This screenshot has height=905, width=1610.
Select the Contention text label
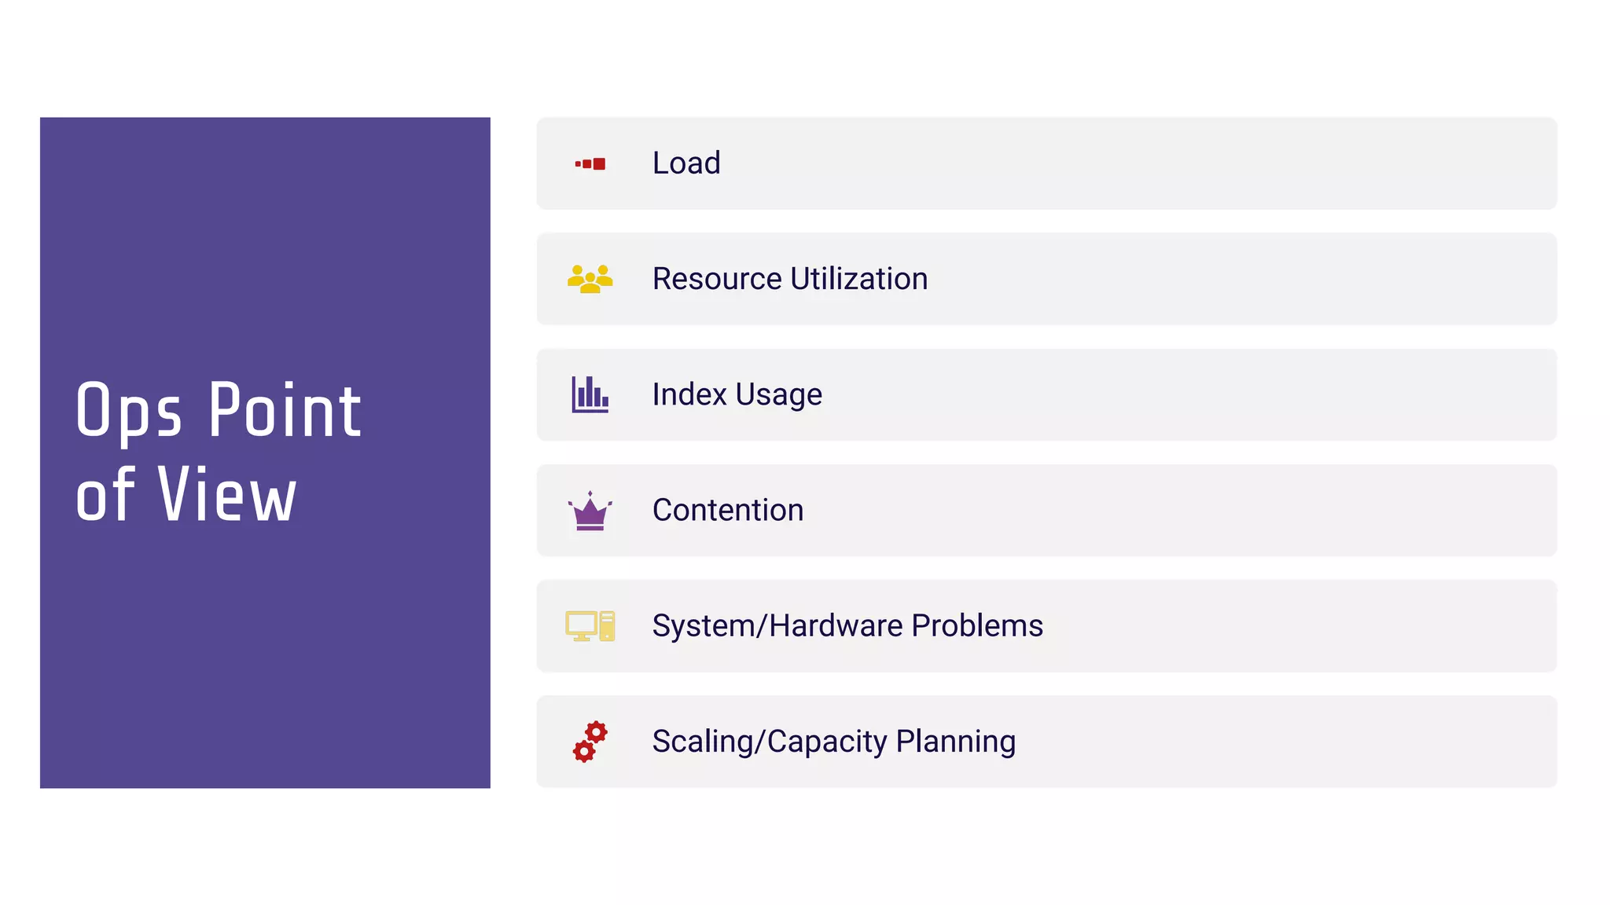tap(728, 510)
